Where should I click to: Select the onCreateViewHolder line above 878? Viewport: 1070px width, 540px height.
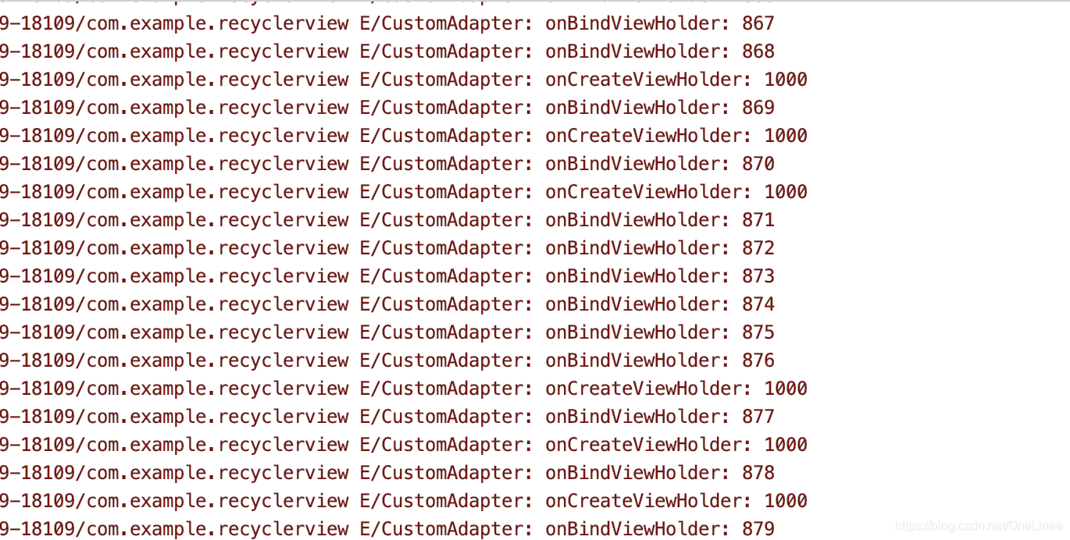pos(404,445)
